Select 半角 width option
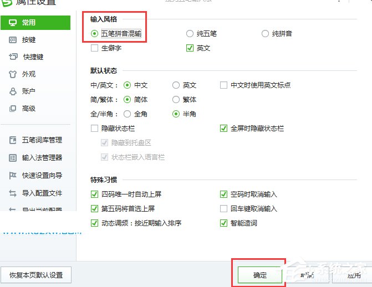The image size is (372, 287). pos(176,114)
